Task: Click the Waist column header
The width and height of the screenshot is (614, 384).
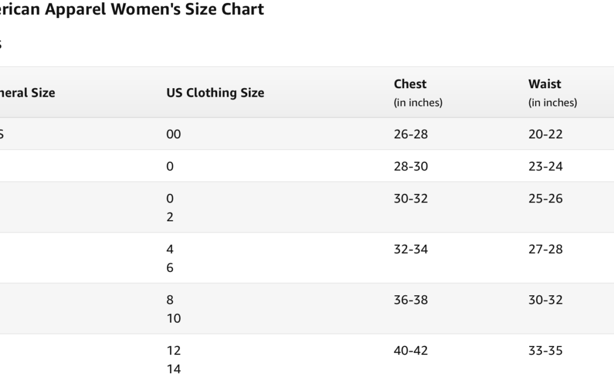Action: [544, 84]
